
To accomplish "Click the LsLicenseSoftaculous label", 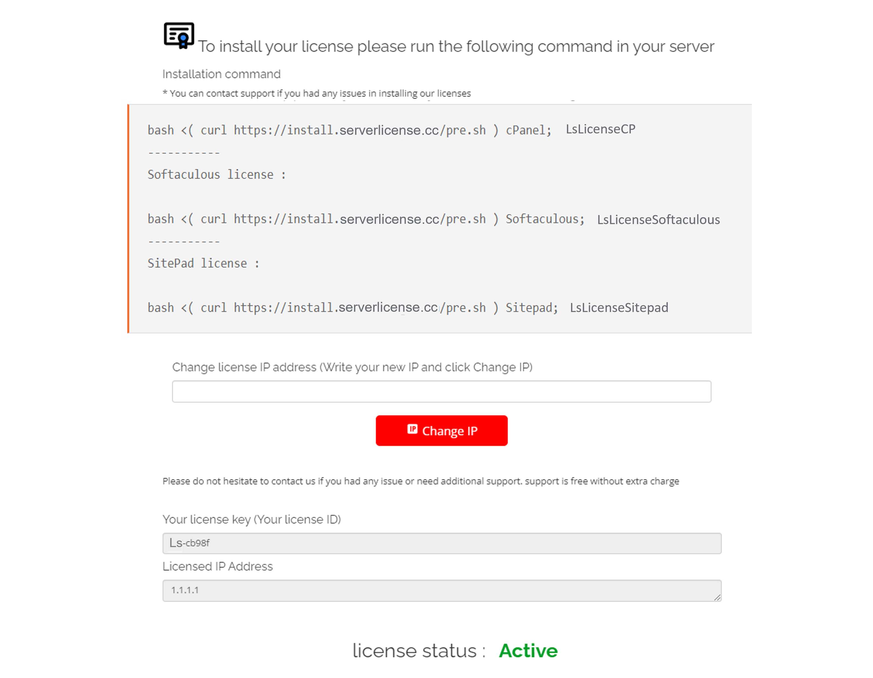I will point(658,219).
